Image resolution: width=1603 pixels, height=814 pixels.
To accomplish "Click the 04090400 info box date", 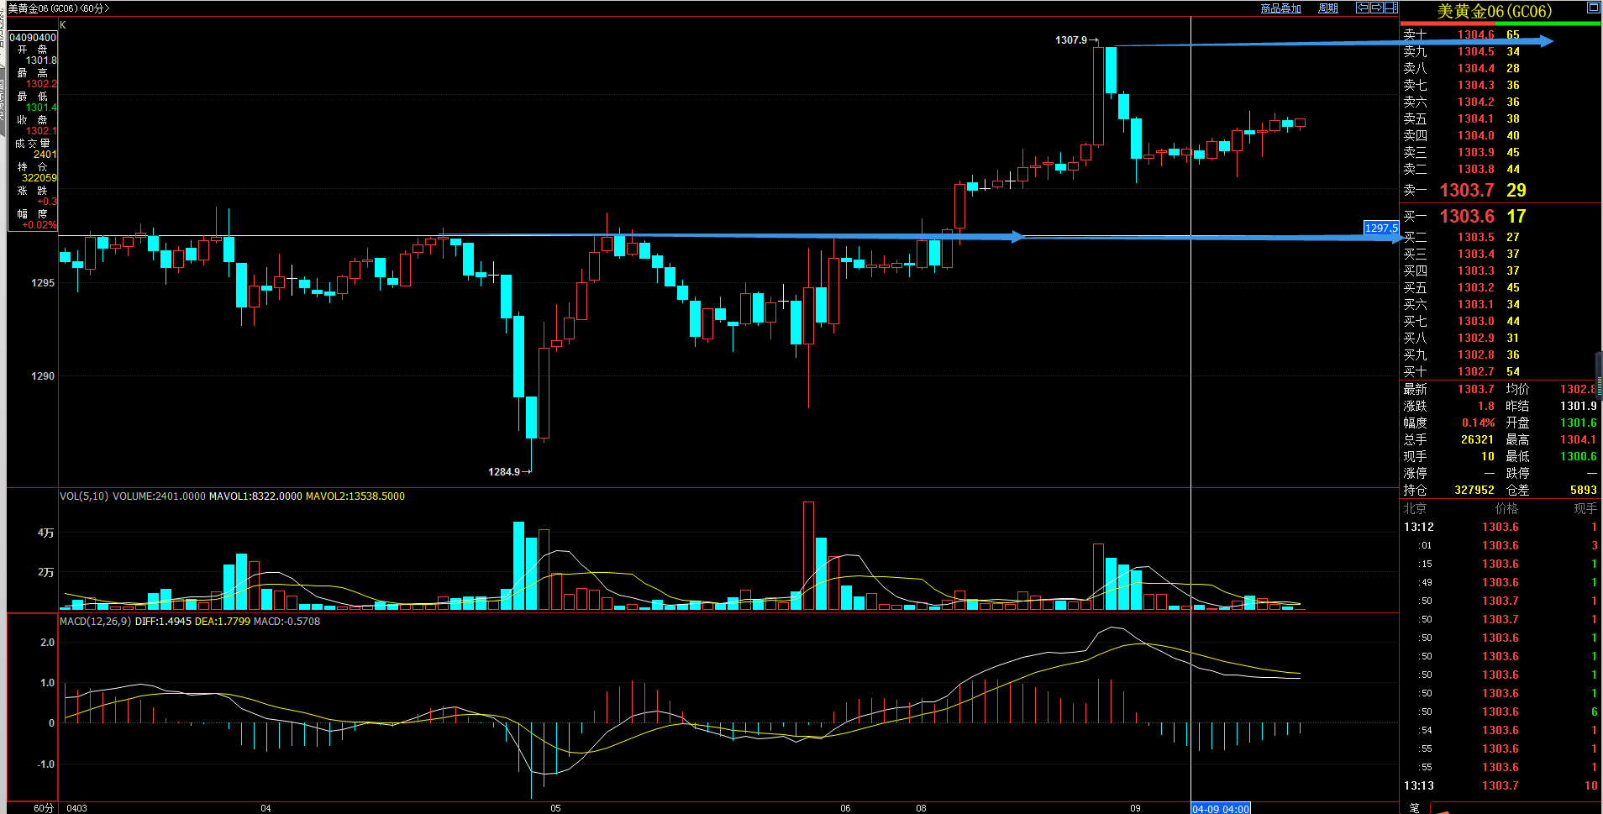I will pyautogui.click(x=33, y=38).
